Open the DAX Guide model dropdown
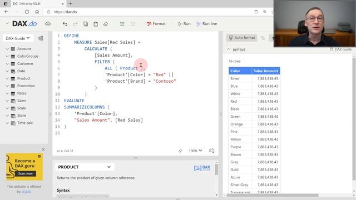The image size is (356, 200). 18,38
